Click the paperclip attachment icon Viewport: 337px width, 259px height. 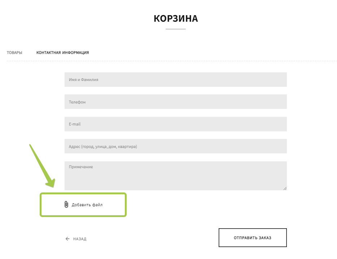[x=66, y=205]
